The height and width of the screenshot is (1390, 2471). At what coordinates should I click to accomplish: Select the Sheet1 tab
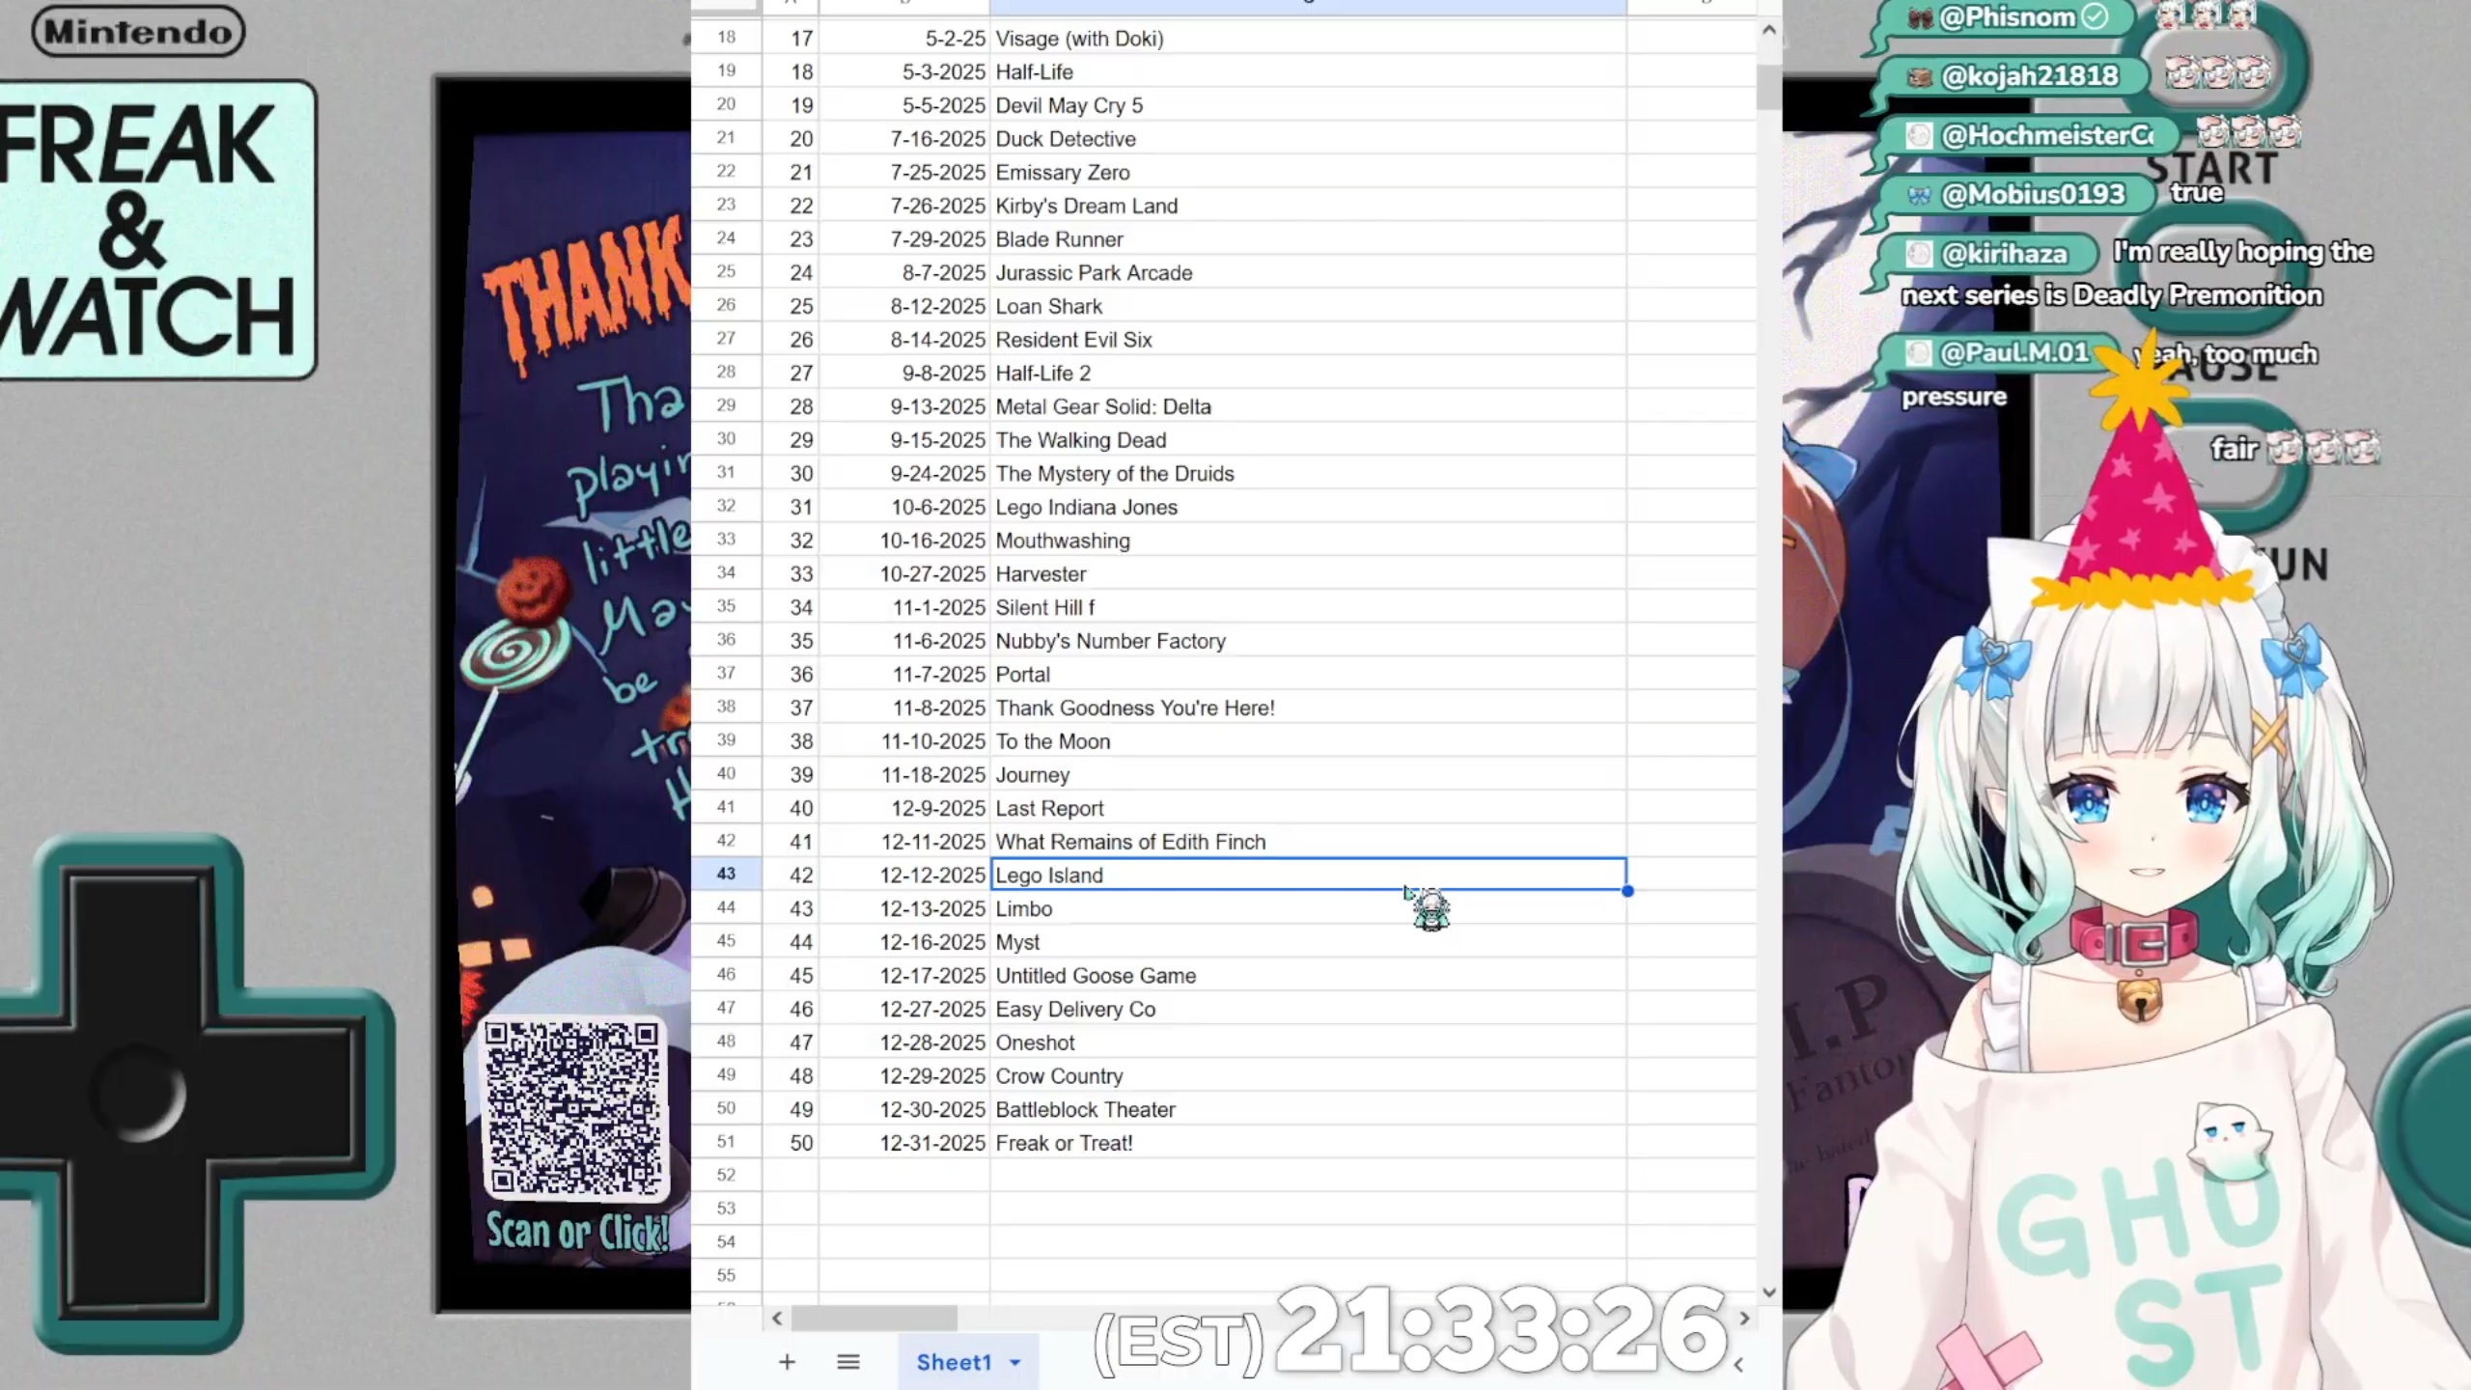pyautogui.click(x=953, y=1362)
